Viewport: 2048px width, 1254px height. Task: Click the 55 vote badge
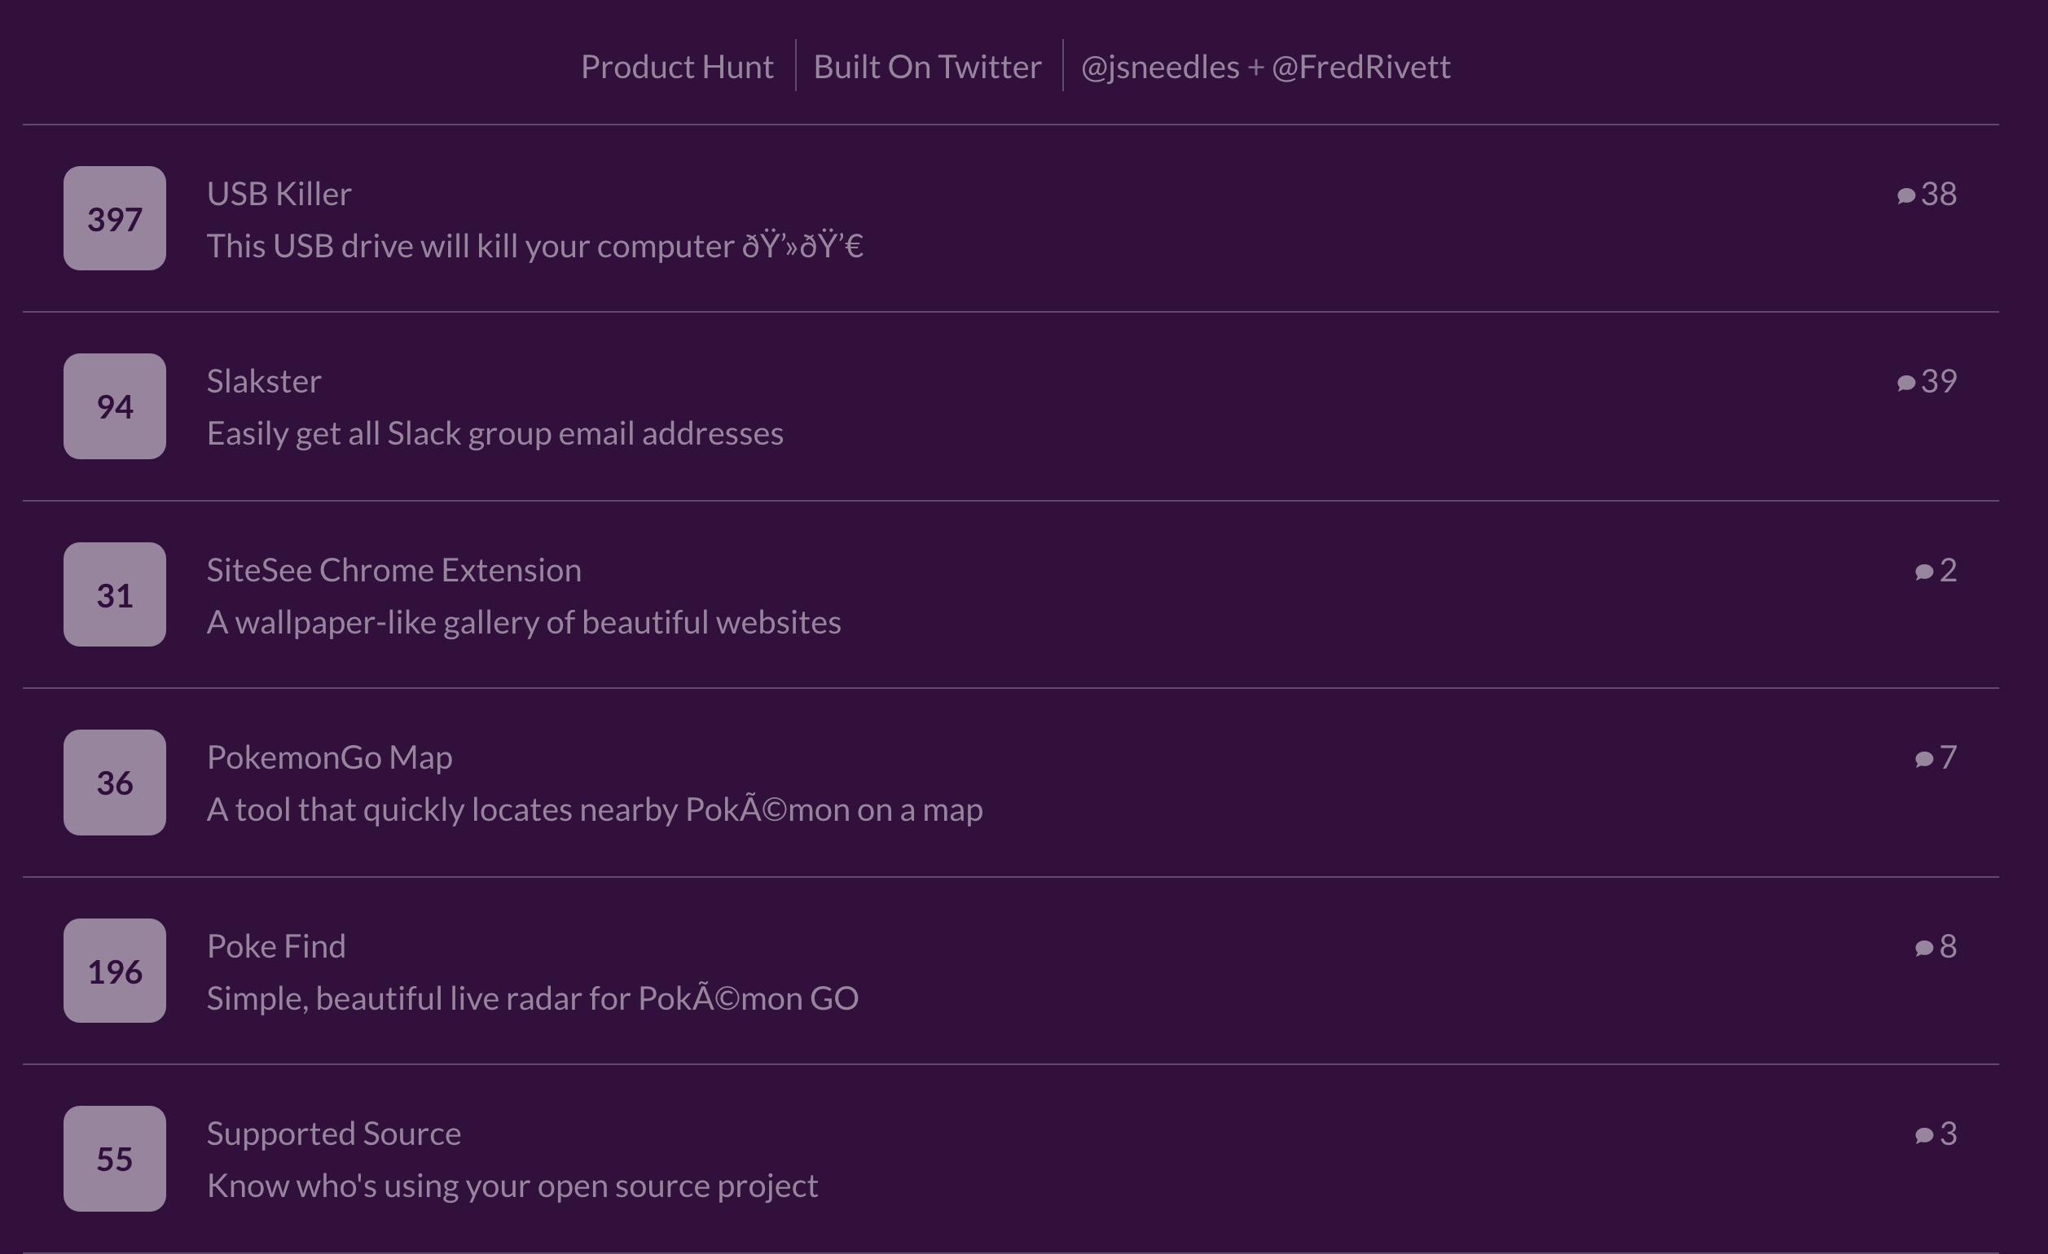pos(115,1159)
